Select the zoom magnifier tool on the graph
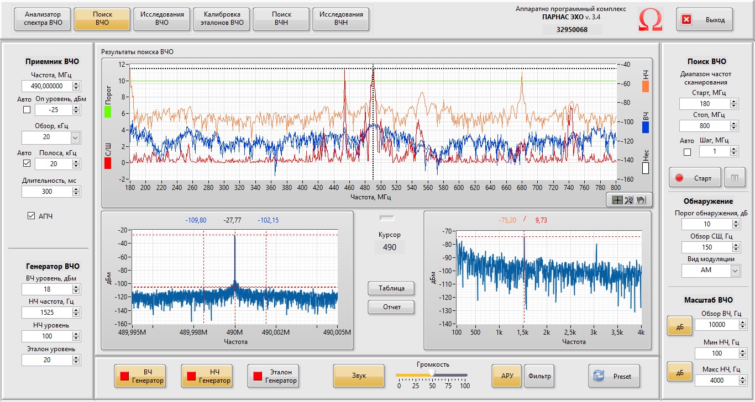This screenshot has height=402, width=755. click(628, 200)
